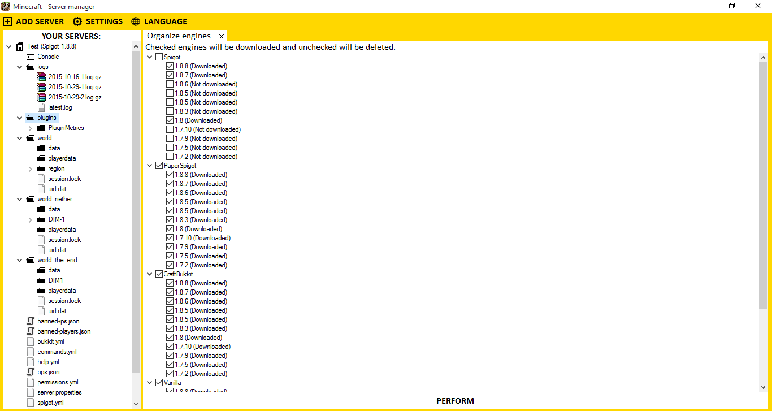Click the engines list scroll up arrow
Screen dimensions: 772x411
pyautogui.click(x=764, y=57)
